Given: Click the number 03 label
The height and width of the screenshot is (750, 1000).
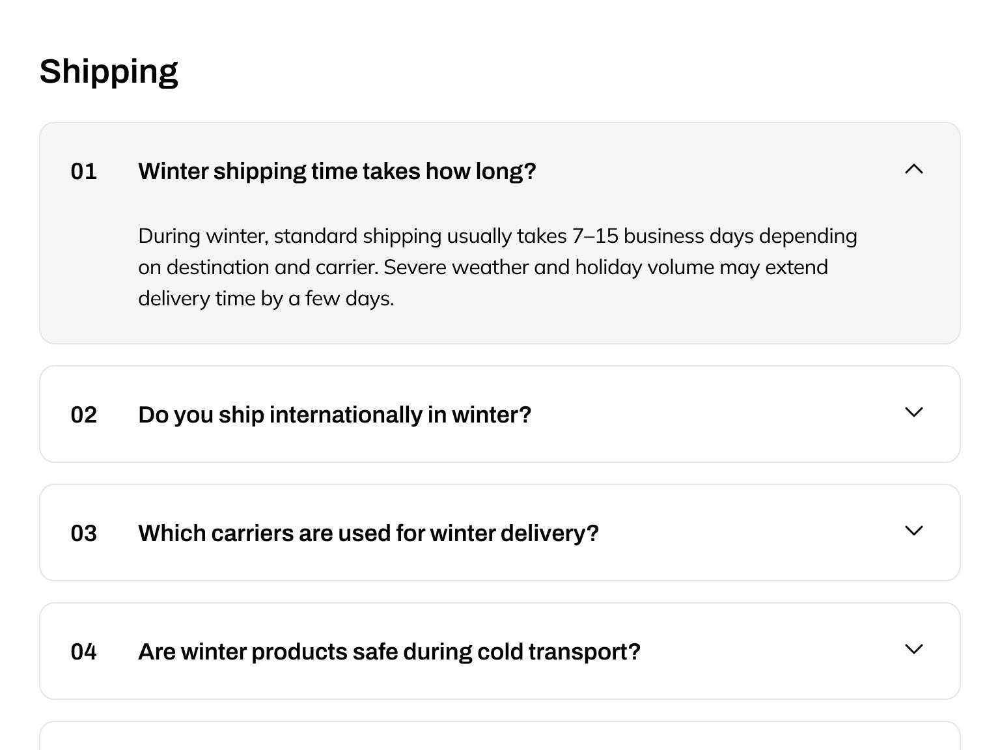Looking at the screenshot, I should [83, 534].
